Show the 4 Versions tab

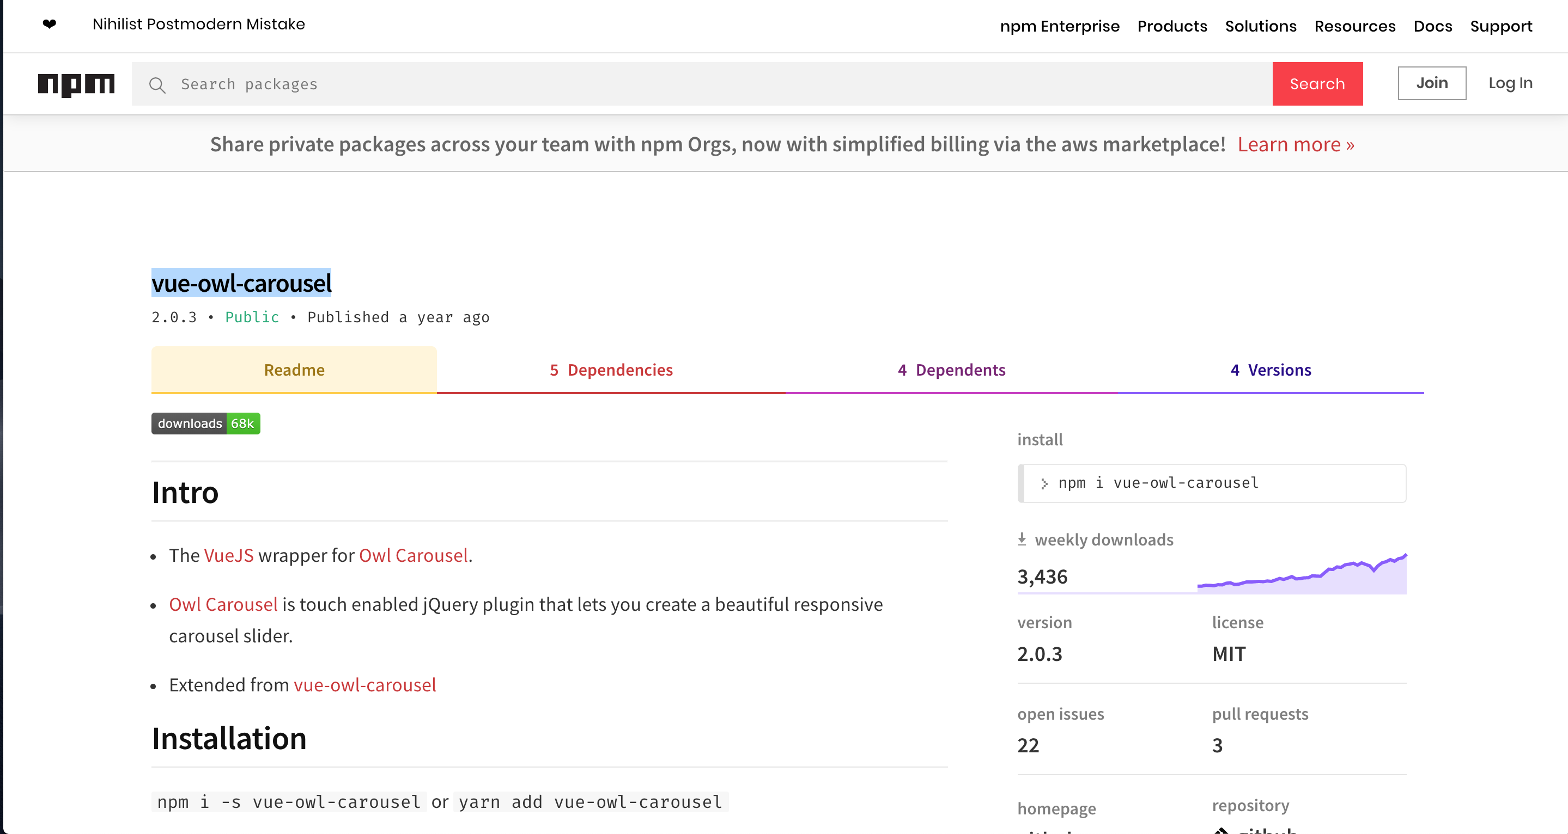(1271, 370)
